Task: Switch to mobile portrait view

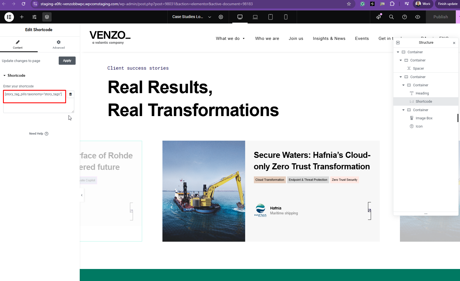Action: (286, 17)
